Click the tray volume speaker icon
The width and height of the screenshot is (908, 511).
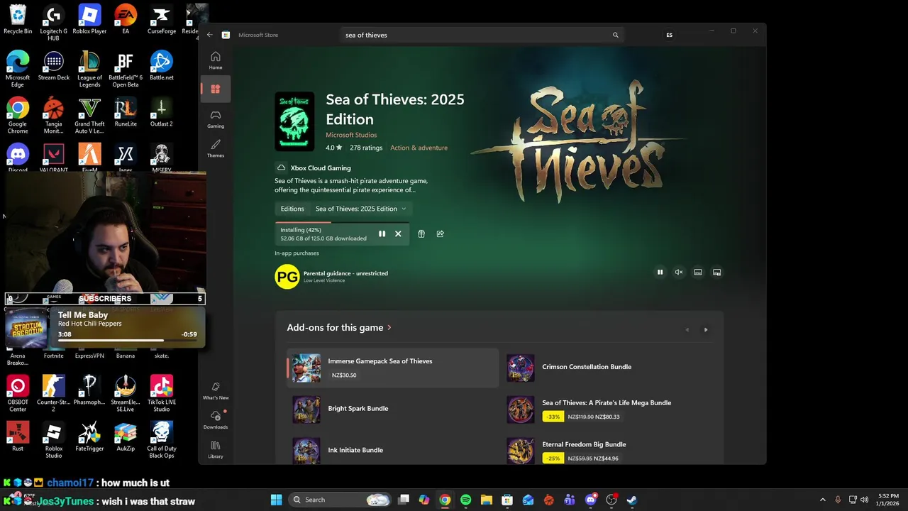864,500
